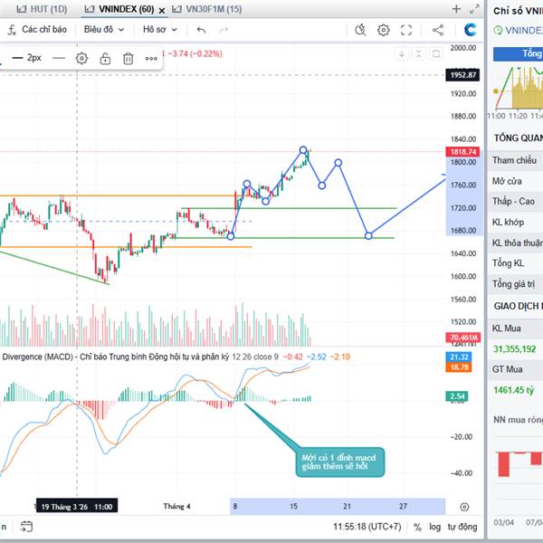This screenshot has height=543, width=543.
Task: Select the MACD indicator title text
Action: coord(116,357)
